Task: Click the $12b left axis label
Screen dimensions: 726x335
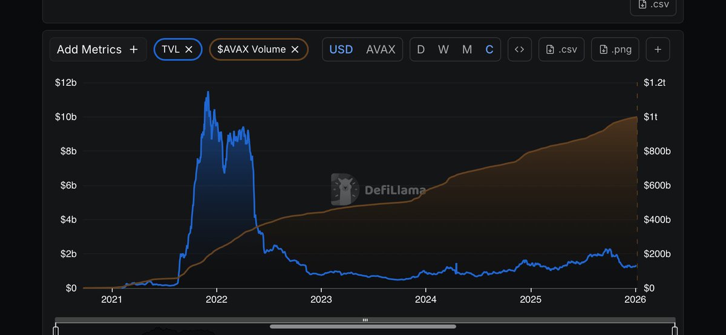Action: [x=67, y=82]
